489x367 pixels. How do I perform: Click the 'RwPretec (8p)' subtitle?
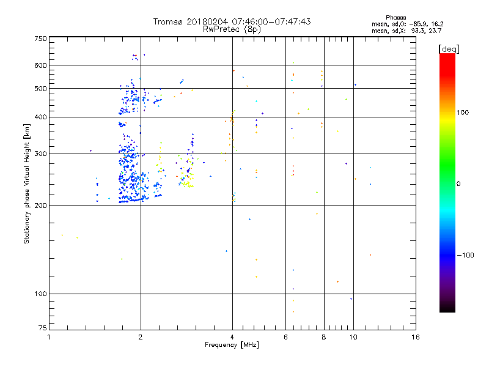[x=232, y=29]
